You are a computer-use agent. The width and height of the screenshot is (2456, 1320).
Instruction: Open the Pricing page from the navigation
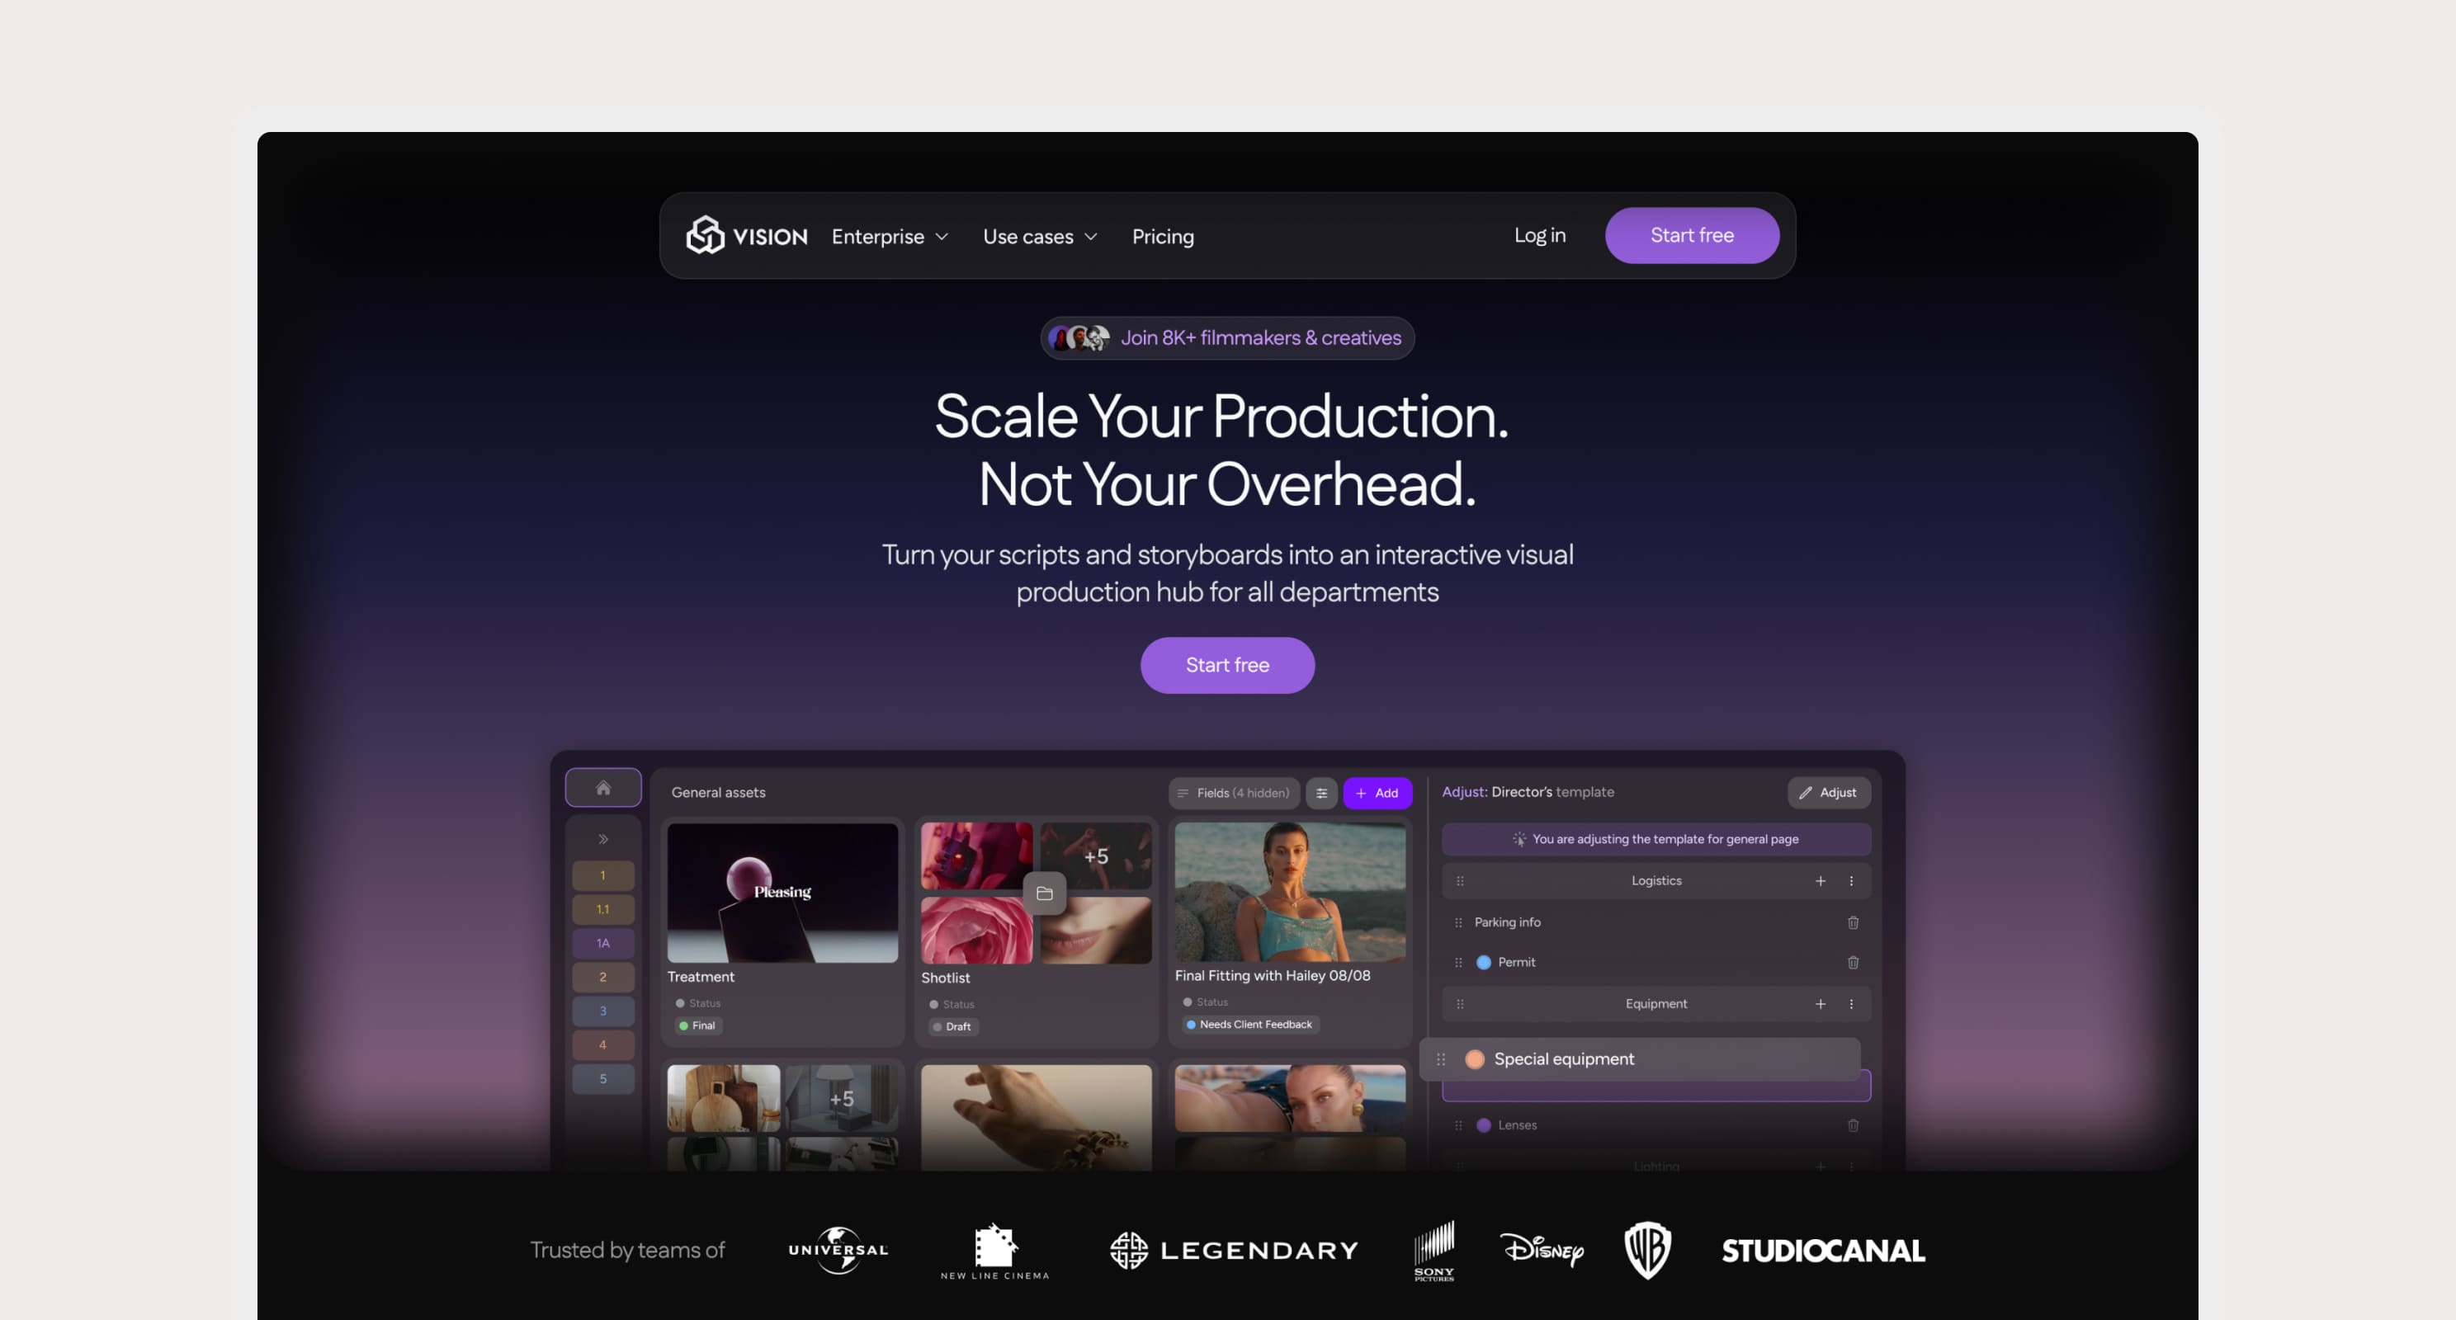tap(1162, 236)
